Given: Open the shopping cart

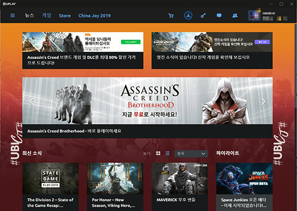Looking at the screenshot, I should [x=171, y=16].
